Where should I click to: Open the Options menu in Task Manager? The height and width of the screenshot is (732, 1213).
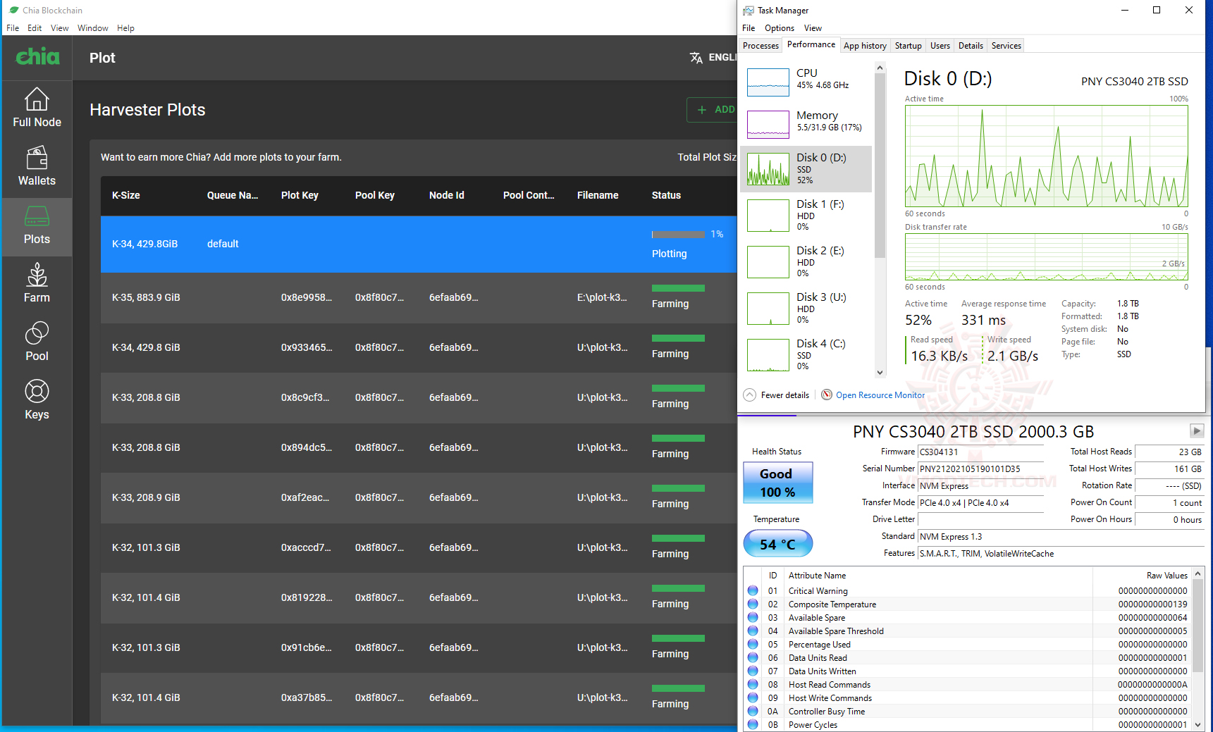point(779,28)
